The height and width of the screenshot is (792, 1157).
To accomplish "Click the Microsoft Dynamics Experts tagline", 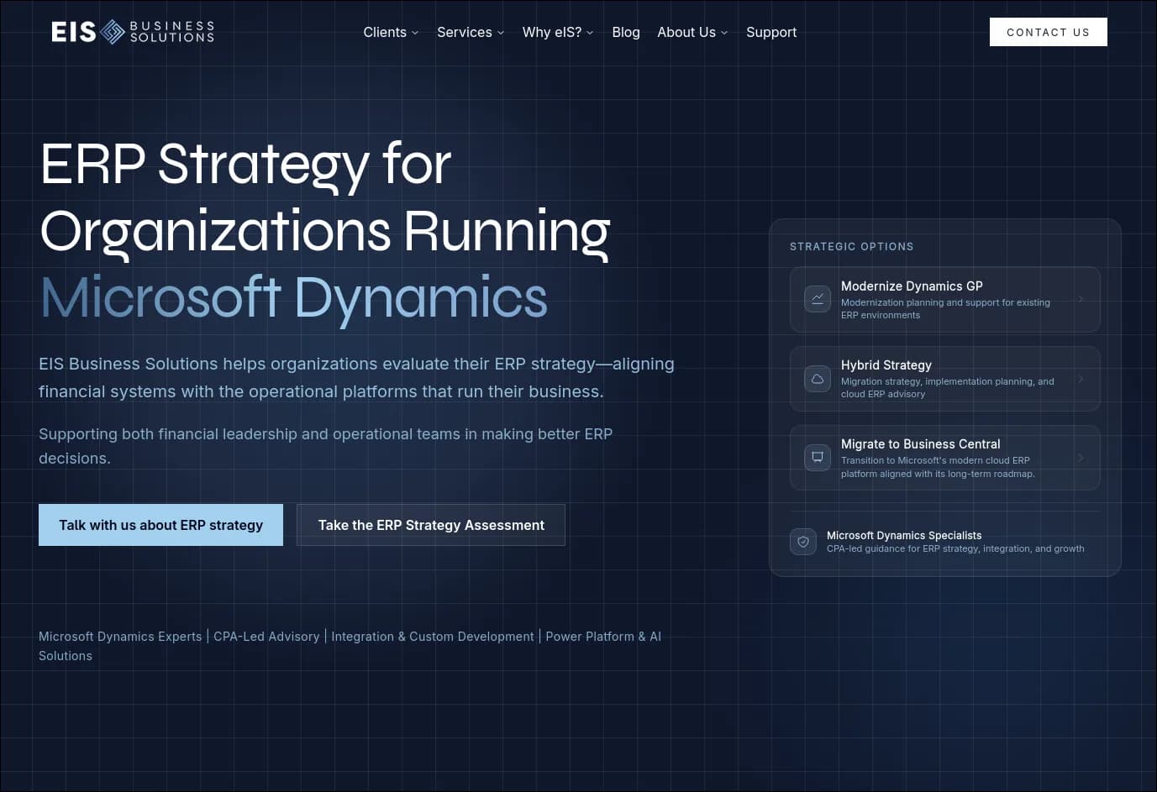I will [120, 637].
